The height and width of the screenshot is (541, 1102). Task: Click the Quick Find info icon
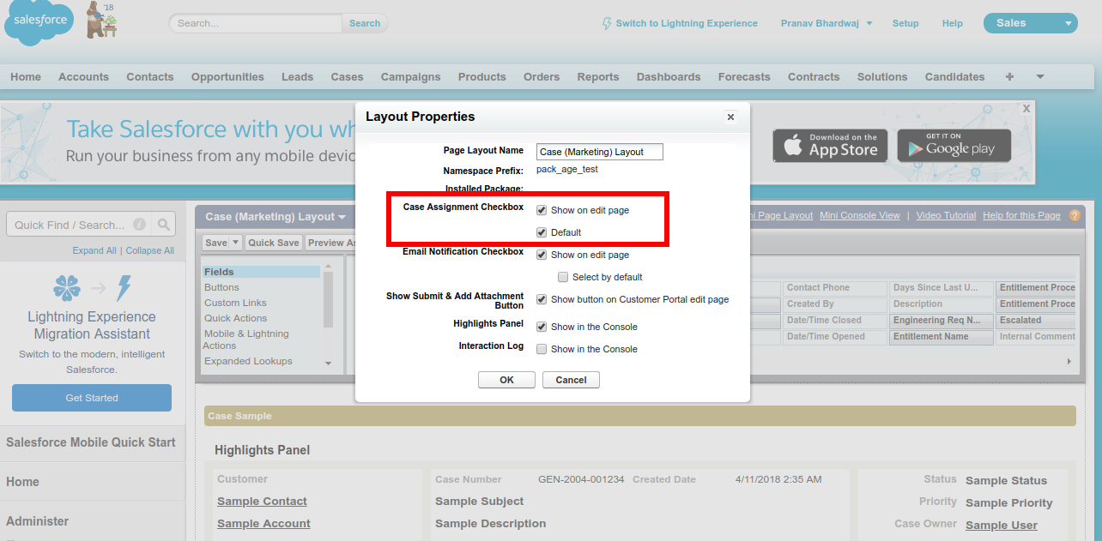coord(139,225)
